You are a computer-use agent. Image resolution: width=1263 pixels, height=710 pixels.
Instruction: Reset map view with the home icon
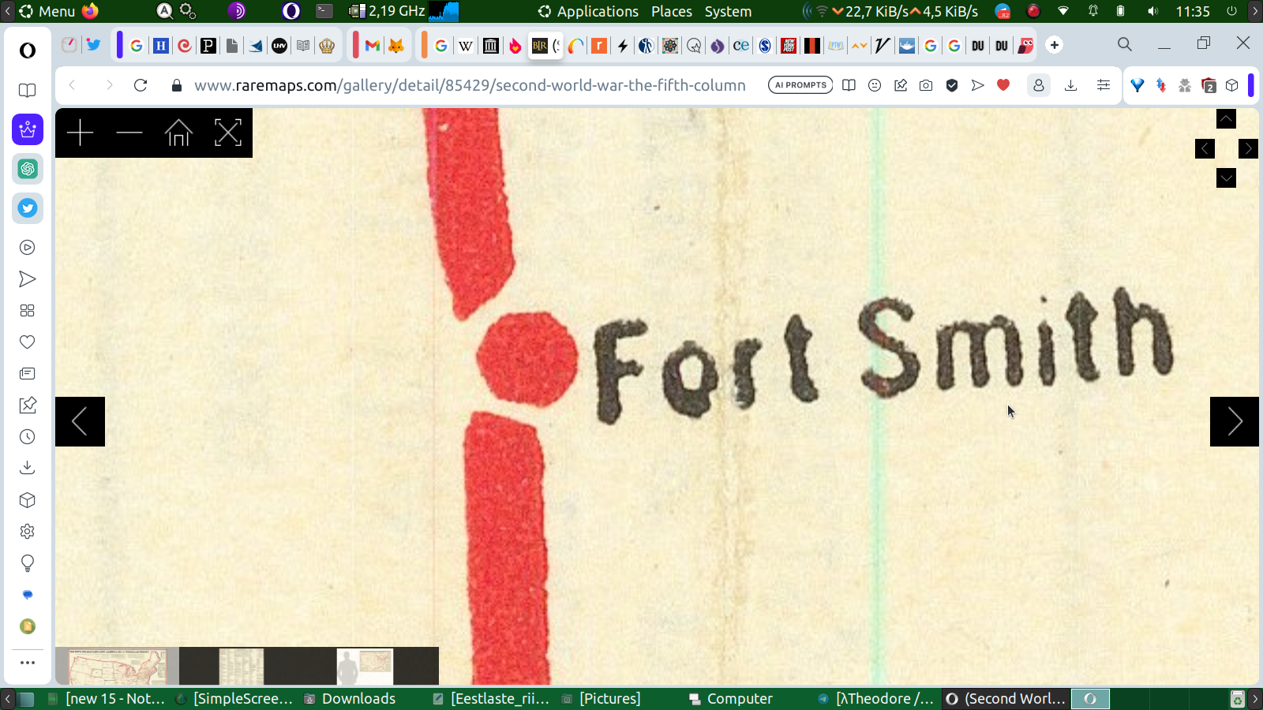(178, 133)
